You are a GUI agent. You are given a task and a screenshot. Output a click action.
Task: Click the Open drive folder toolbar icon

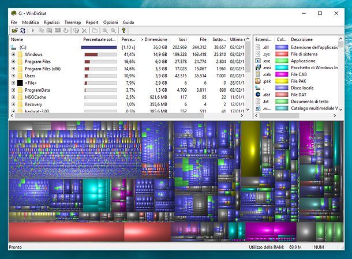pos(14,31)
